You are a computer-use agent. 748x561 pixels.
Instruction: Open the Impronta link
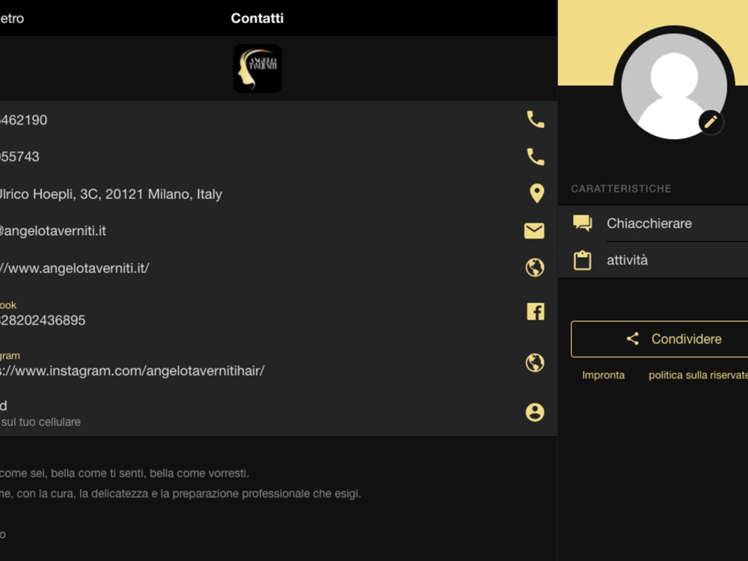tap(603, 375)
